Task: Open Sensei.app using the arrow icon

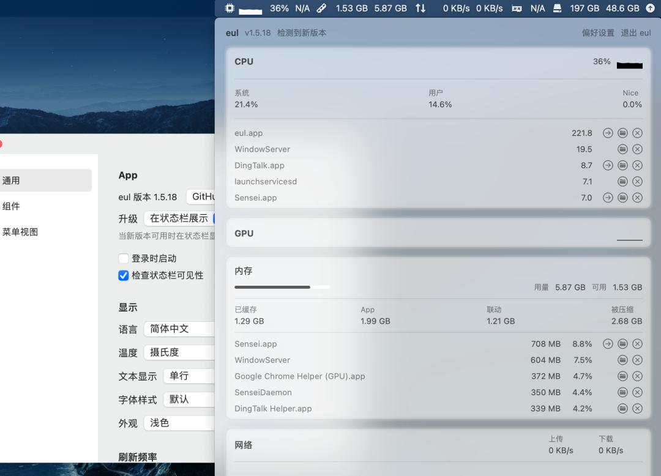Action: click(608, 198)
